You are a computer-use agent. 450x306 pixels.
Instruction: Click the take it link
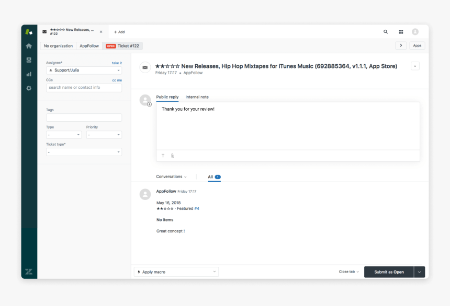point(117,63)
